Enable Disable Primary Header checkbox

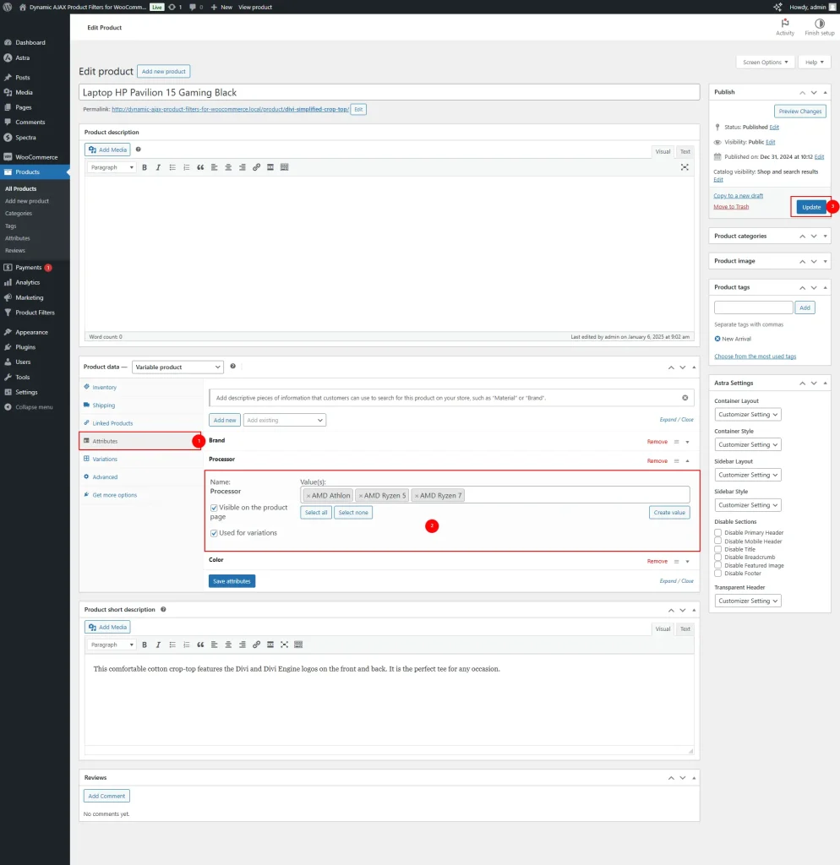tap(717, 533)
